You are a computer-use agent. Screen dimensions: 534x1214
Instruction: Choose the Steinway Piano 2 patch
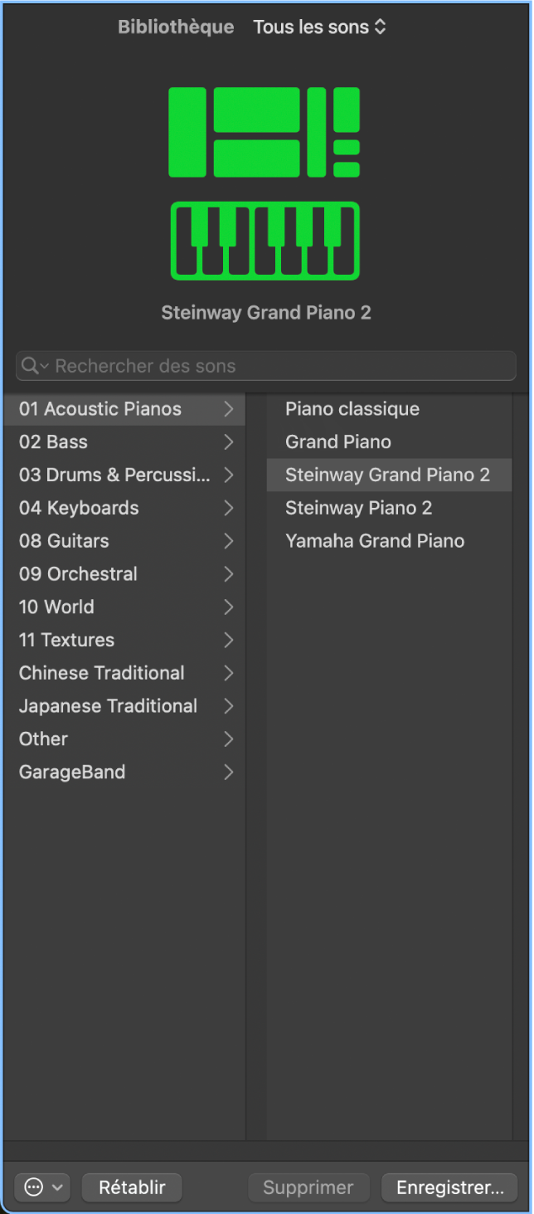(358, 508)
